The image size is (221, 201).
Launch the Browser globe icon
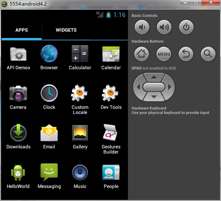(x=49, y=53)
